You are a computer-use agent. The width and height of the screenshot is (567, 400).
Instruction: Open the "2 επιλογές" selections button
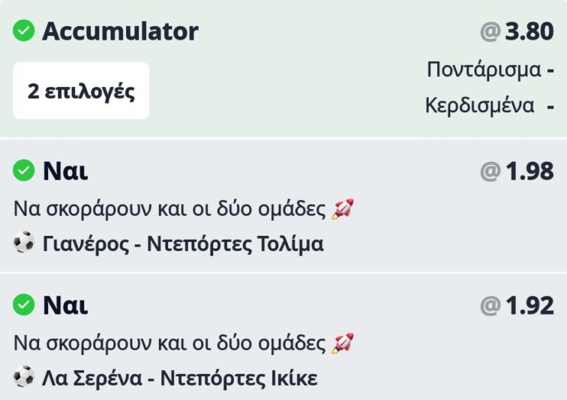(81, 91)
